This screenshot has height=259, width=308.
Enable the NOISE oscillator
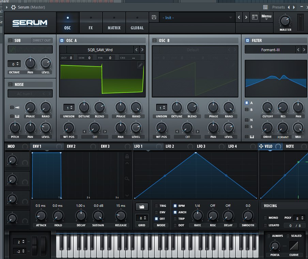pyautogui.click(x=10, y=84)
